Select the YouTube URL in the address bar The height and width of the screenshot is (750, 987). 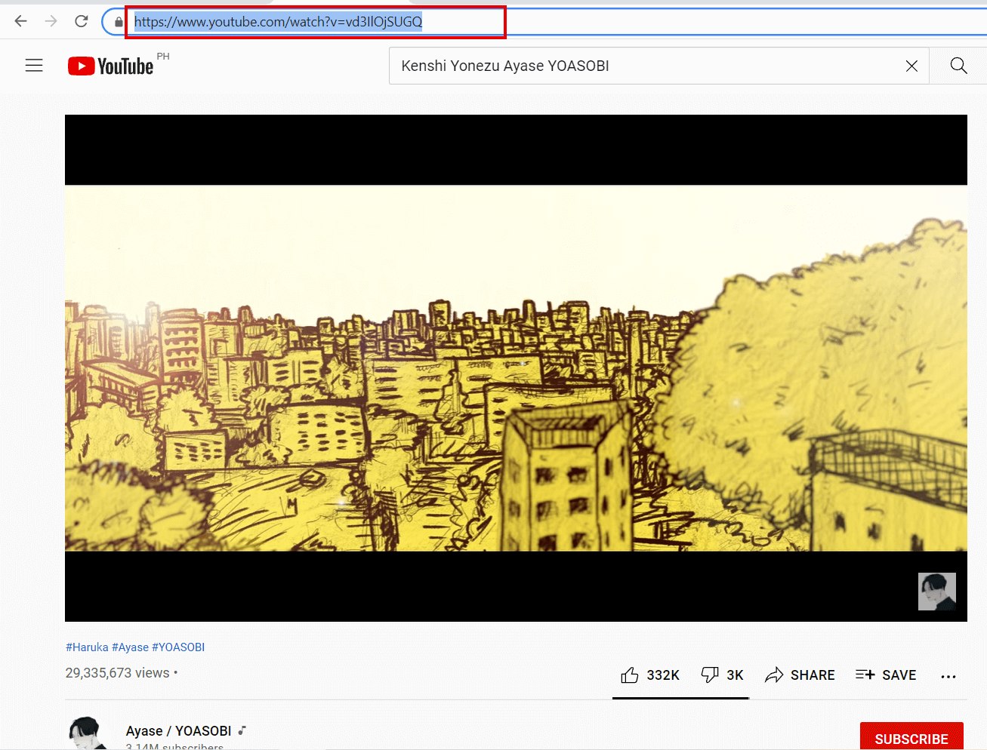coord(278,22)
